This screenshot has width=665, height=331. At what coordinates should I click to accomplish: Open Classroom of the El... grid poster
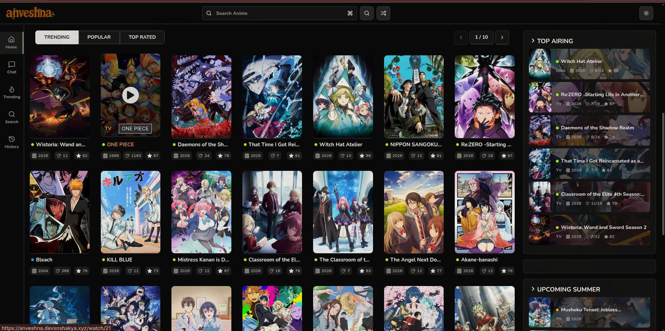click(x=272, y=212)
